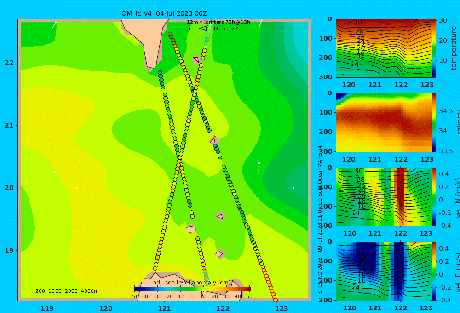This screenshot has width=460, height=313.
Task: Click the '14' contour label in temperature panel
Action: click(x=355, y=64)
